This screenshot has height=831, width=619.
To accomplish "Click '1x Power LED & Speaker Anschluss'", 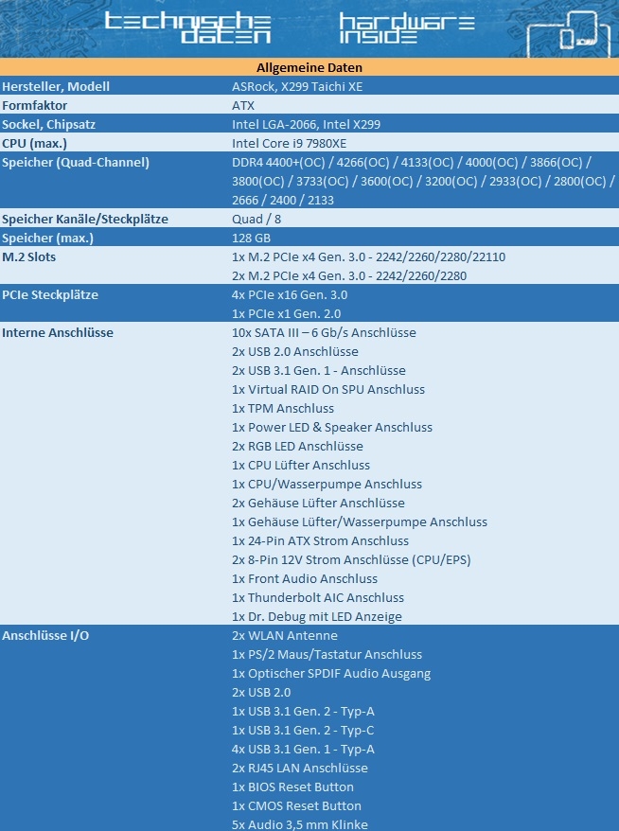I will click(x=332, y=427).
